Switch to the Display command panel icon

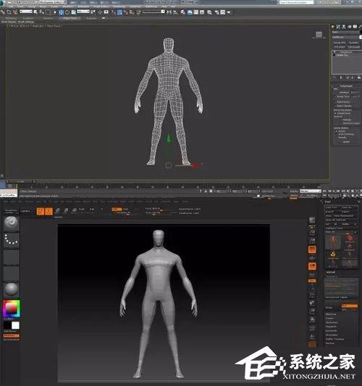point(355,26)
